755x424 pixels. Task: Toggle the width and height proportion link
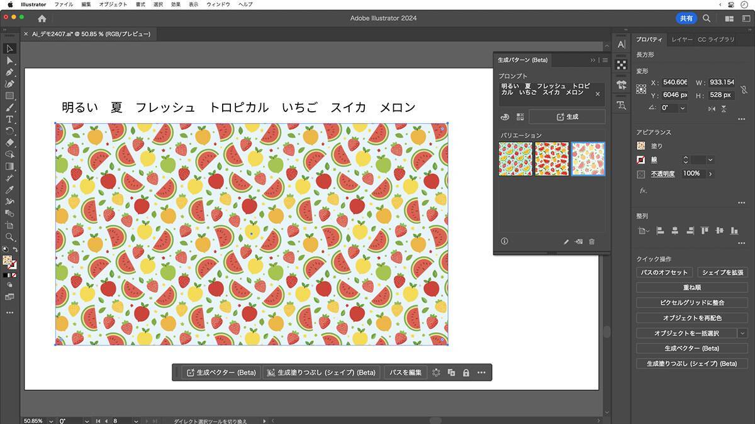[744, 89]
